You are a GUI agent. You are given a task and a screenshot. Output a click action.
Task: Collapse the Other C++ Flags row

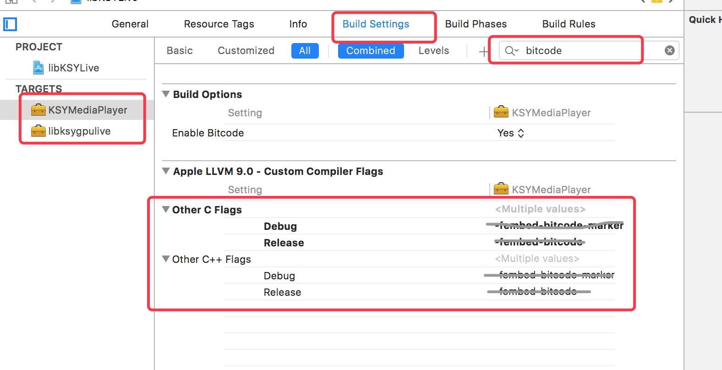tap(166, 259)
